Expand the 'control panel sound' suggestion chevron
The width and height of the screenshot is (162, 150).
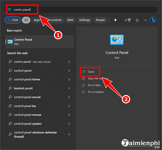click(x=69, y=97)
